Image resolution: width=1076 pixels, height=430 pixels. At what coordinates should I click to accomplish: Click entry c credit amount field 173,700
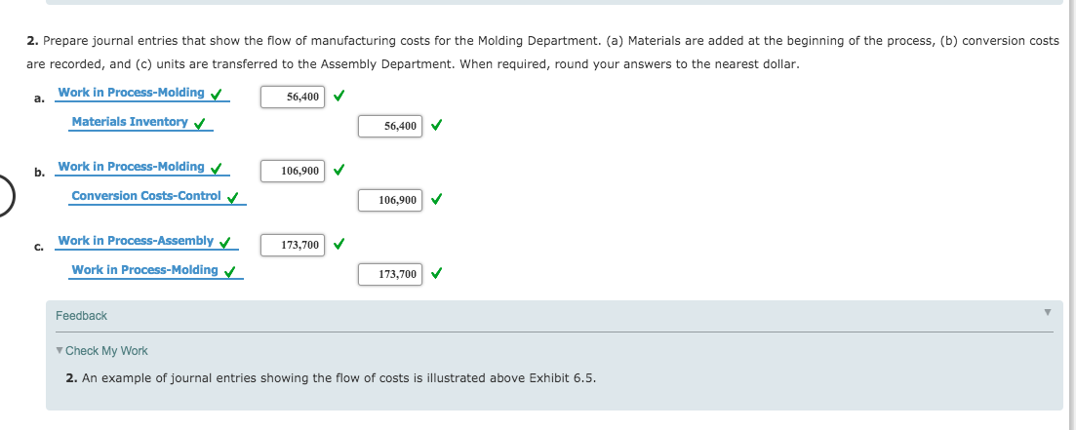(x=390, y=274)
